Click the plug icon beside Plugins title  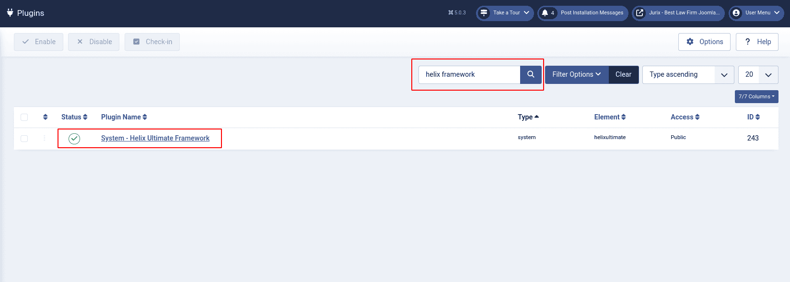tap(10, 13)
